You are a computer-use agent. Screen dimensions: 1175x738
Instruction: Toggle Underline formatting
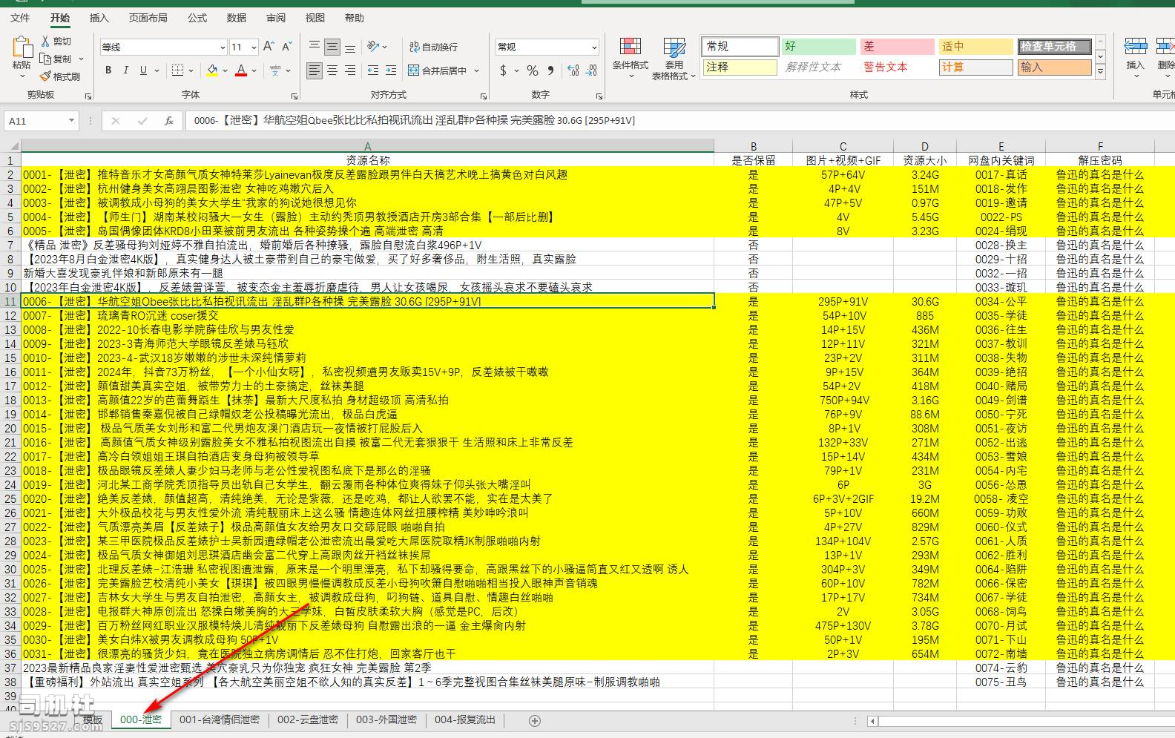144,70
